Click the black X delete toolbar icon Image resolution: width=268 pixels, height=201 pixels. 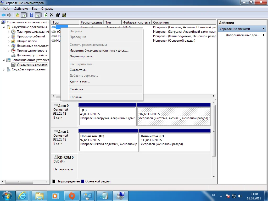tap(51, 15)
